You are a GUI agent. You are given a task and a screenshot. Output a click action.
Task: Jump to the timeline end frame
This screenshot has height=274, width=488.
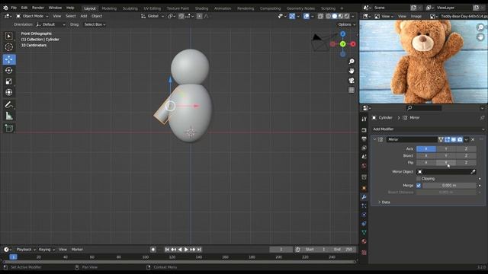click(x=199, y=250)
